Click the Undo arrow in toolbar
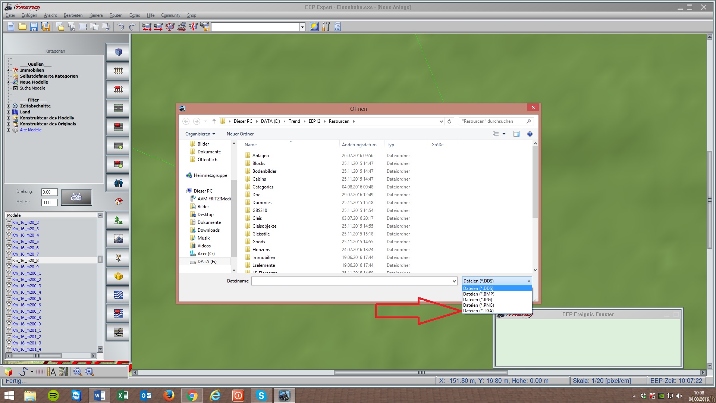 [x=121, y=26]
